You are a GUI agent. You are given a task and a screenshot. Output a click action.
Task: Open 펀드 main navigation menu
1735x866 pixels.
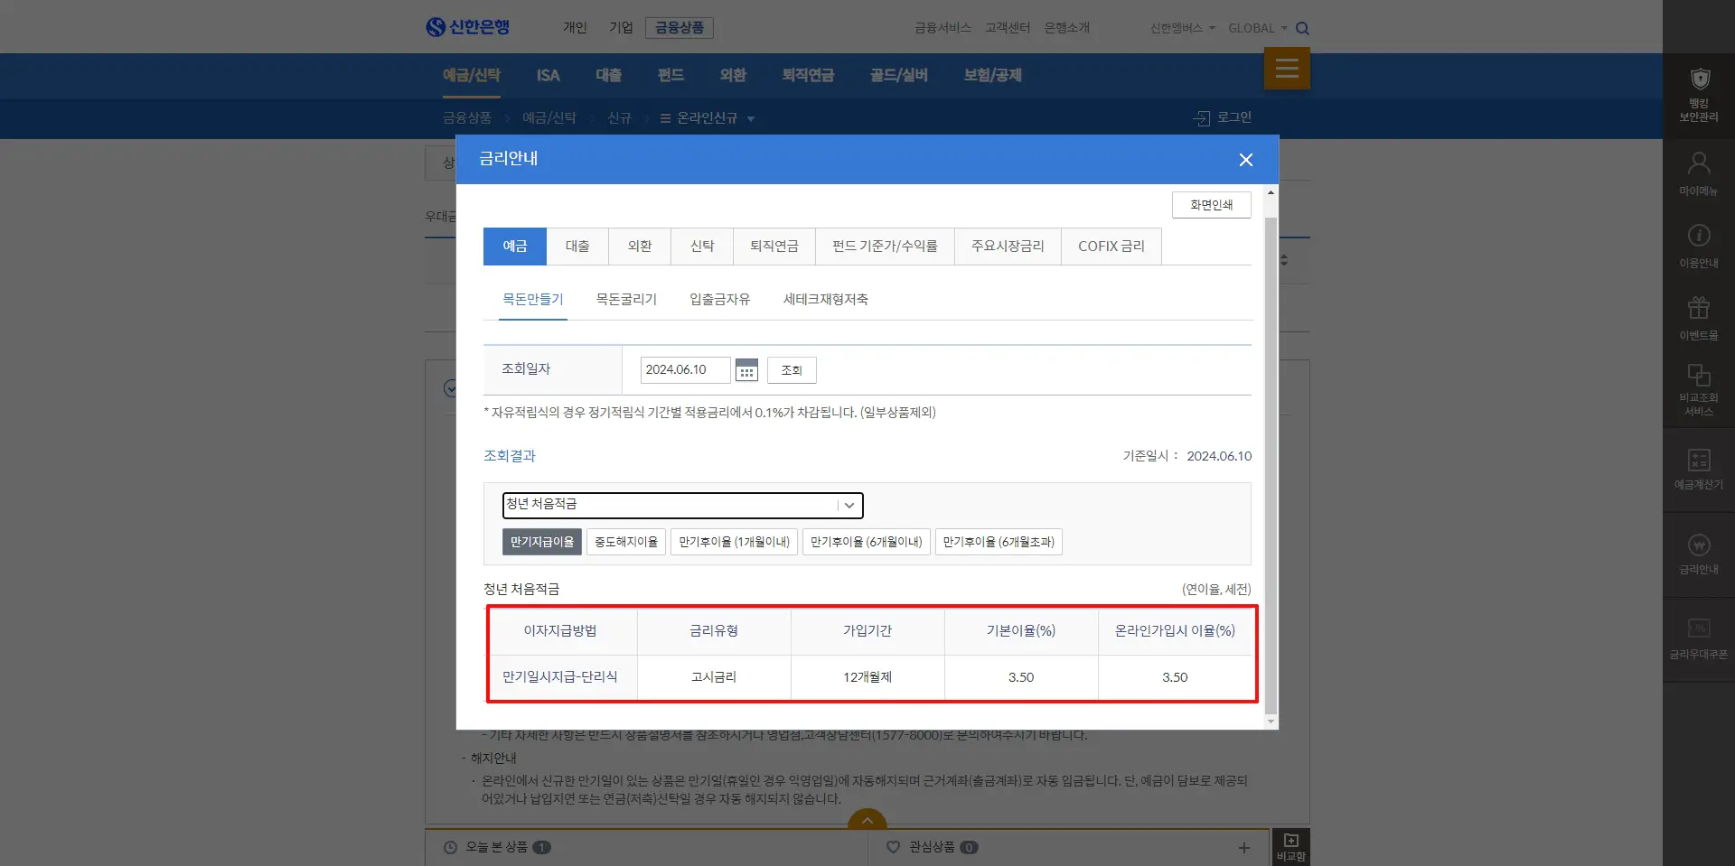click(x=671, y=75)
